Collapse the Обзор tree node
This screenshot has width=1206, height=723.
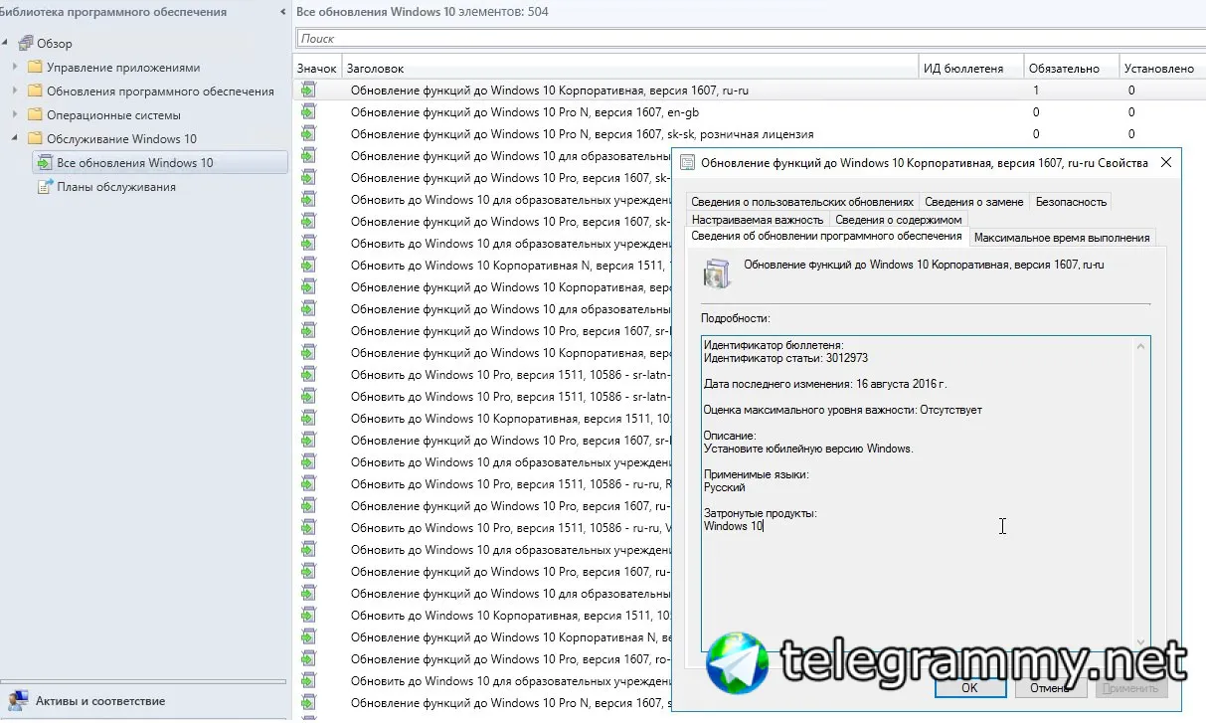pyautogui.click(x=6, y=44)
